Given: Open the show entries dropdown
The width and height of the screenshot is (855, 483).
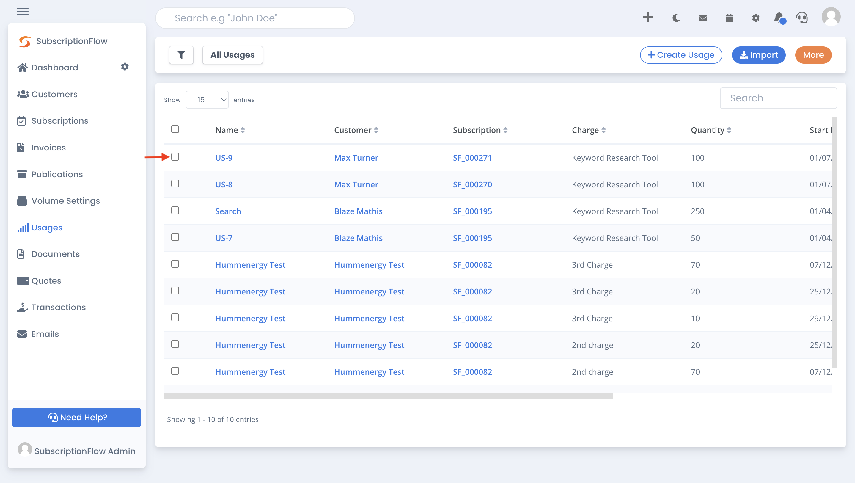Looking at the screenshot, I should (x=207, y=100).
